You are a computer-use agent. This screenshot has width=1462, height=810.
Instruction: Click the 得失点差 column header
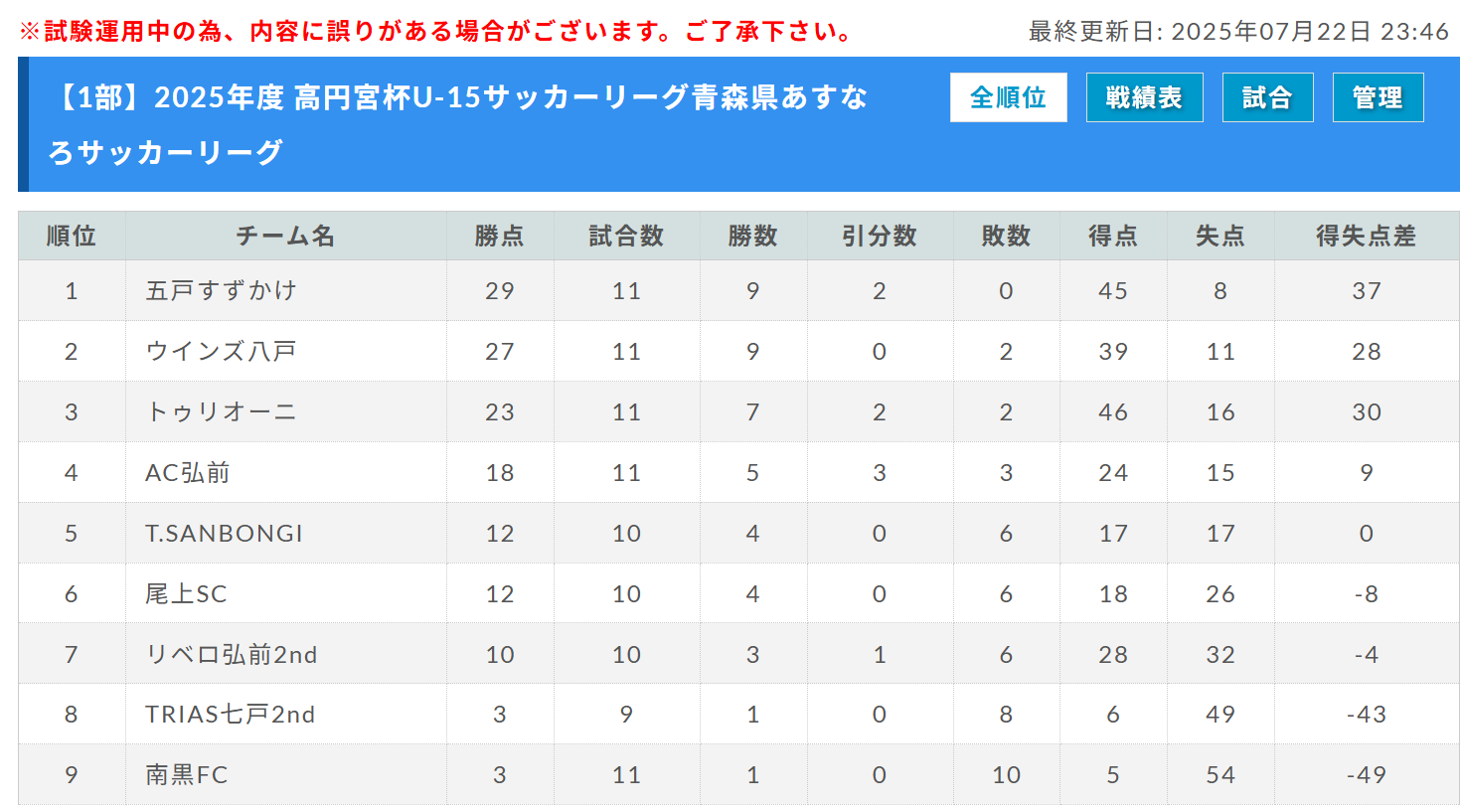1367,236
